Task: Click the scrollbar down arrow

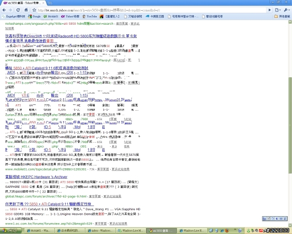Action: 290,225
